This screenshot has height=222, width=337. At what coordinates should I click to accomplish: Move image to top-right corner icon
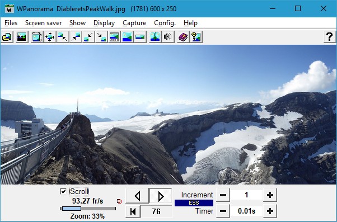[x=76, y=37]
